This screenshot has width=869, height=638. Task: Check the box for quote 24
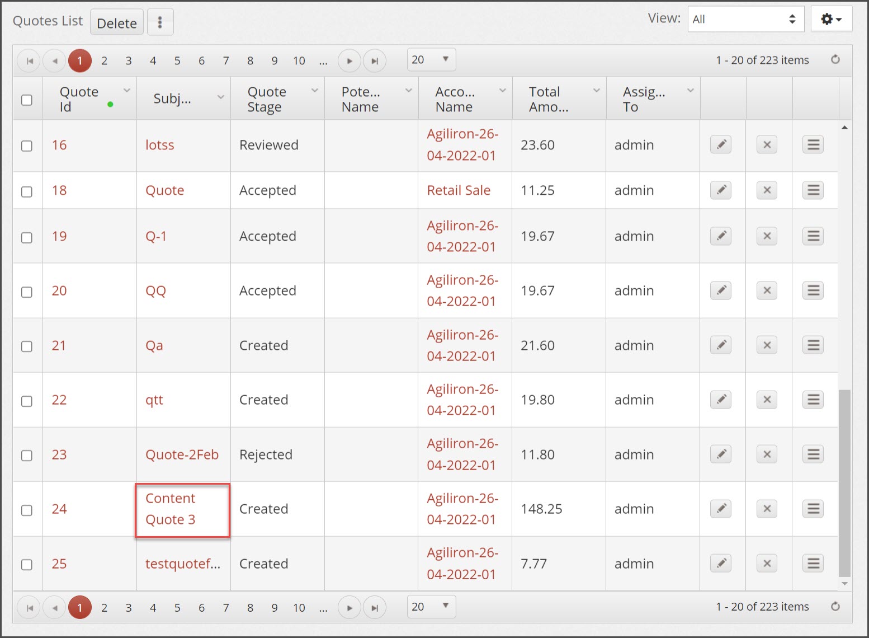[27, 510]
